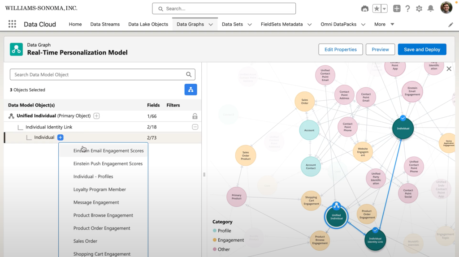The image size is (459, 257).
Task: Click minus icon on Individual Identity Link row
Action: pos(195,127)
